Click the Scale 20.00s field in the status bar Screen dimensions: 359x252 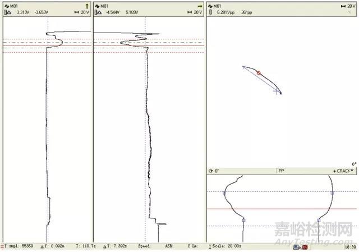point(227,246)
